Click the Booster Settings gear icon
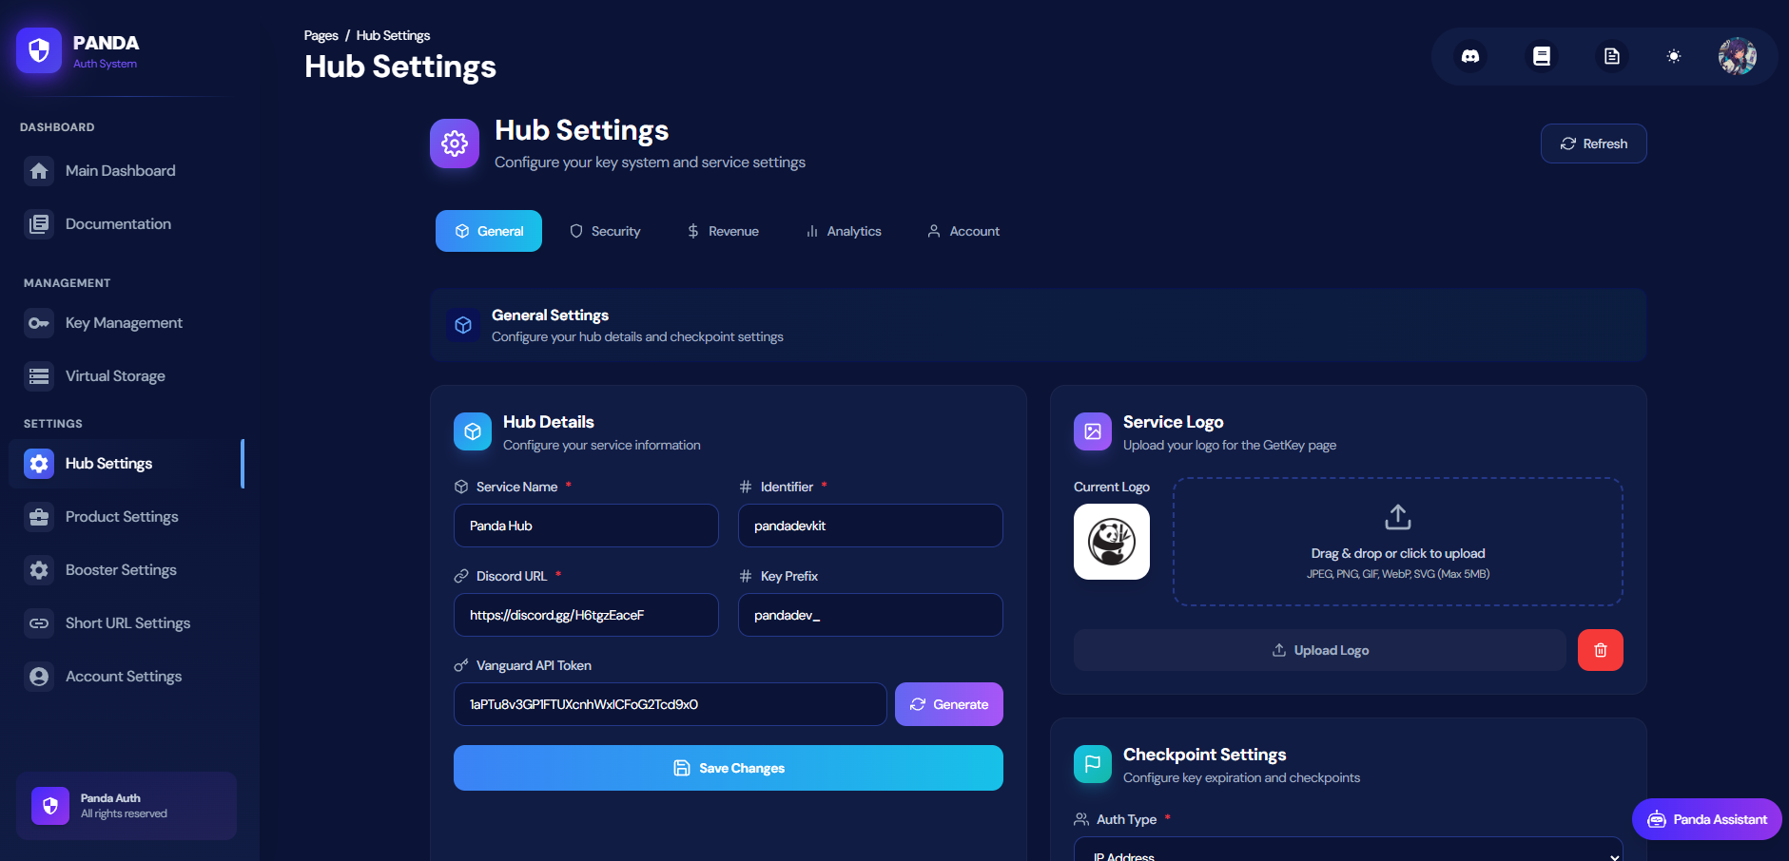The height and width of the screenshot is (861, 1789). pos(39,569)
